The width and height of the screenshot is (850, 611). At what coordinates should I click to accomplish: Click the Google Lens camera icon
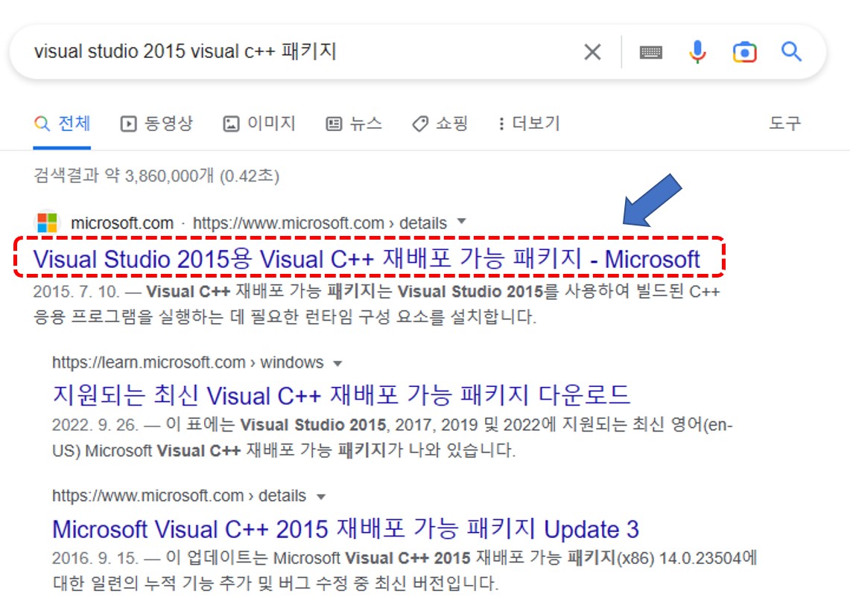[x=745, y=51]
